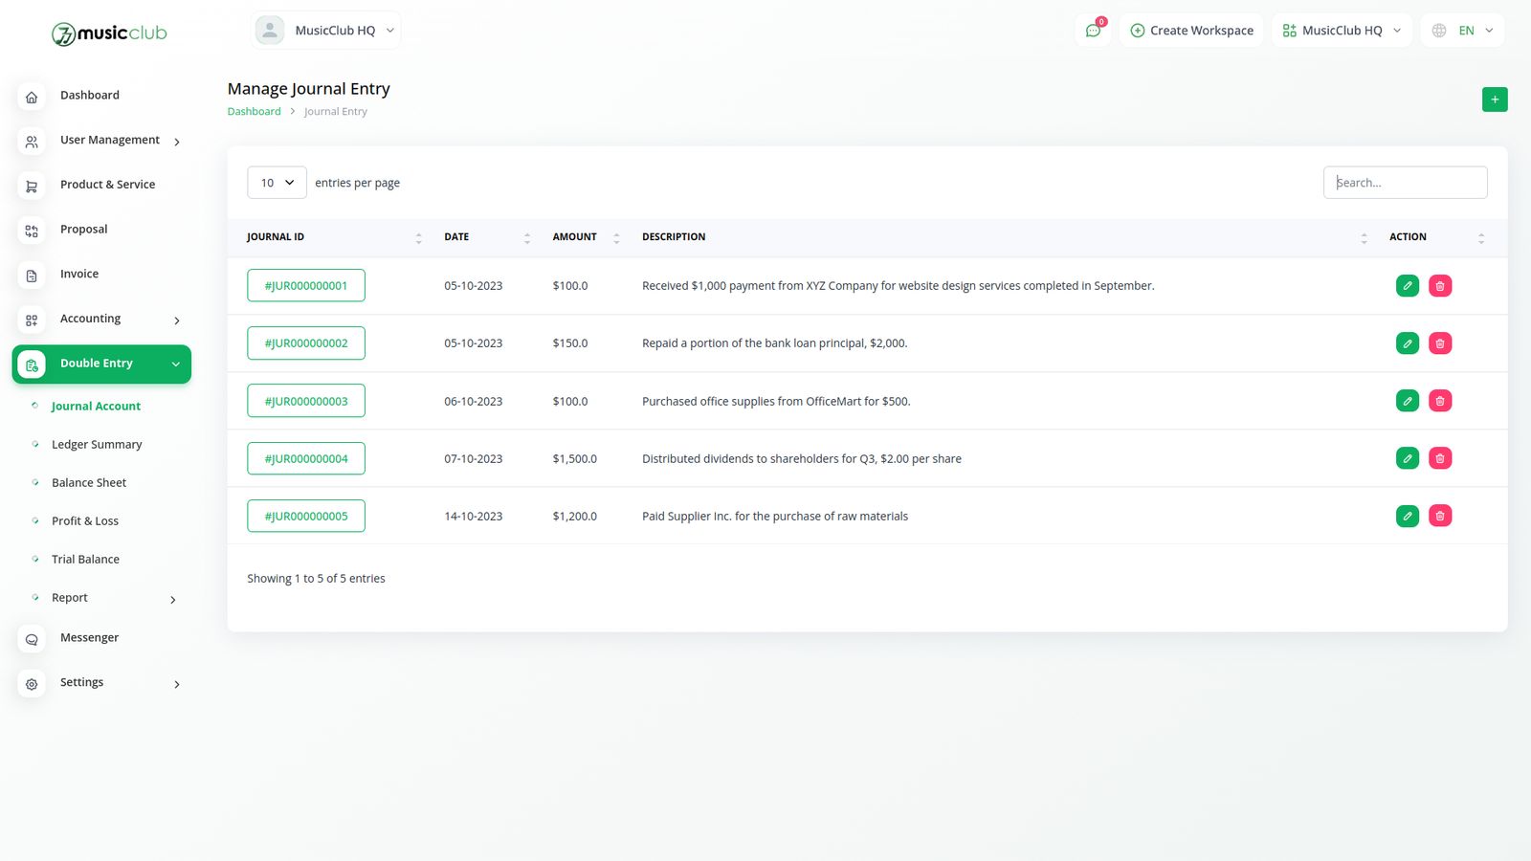Click Dashboard breadcrumb link
Screen dimensions: 1531x861
tap(254, 111)
